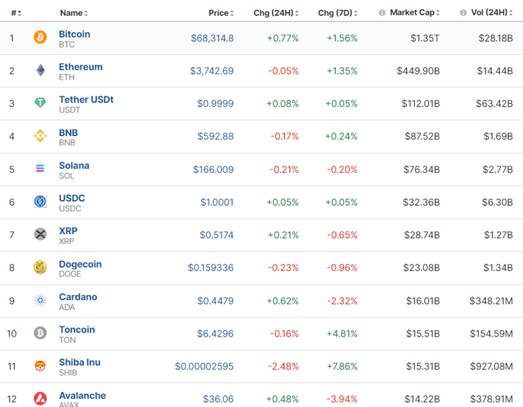Click the BNB logo icon
Image resolution: width=523 pixels, height=407 pixels.
click(x=40, y=135)
